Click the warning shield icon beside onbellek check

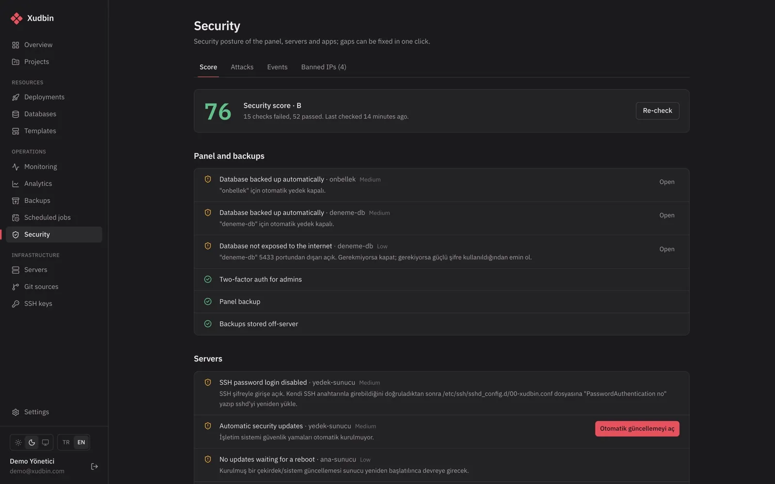pyautogui.click(x=208, y=180)
